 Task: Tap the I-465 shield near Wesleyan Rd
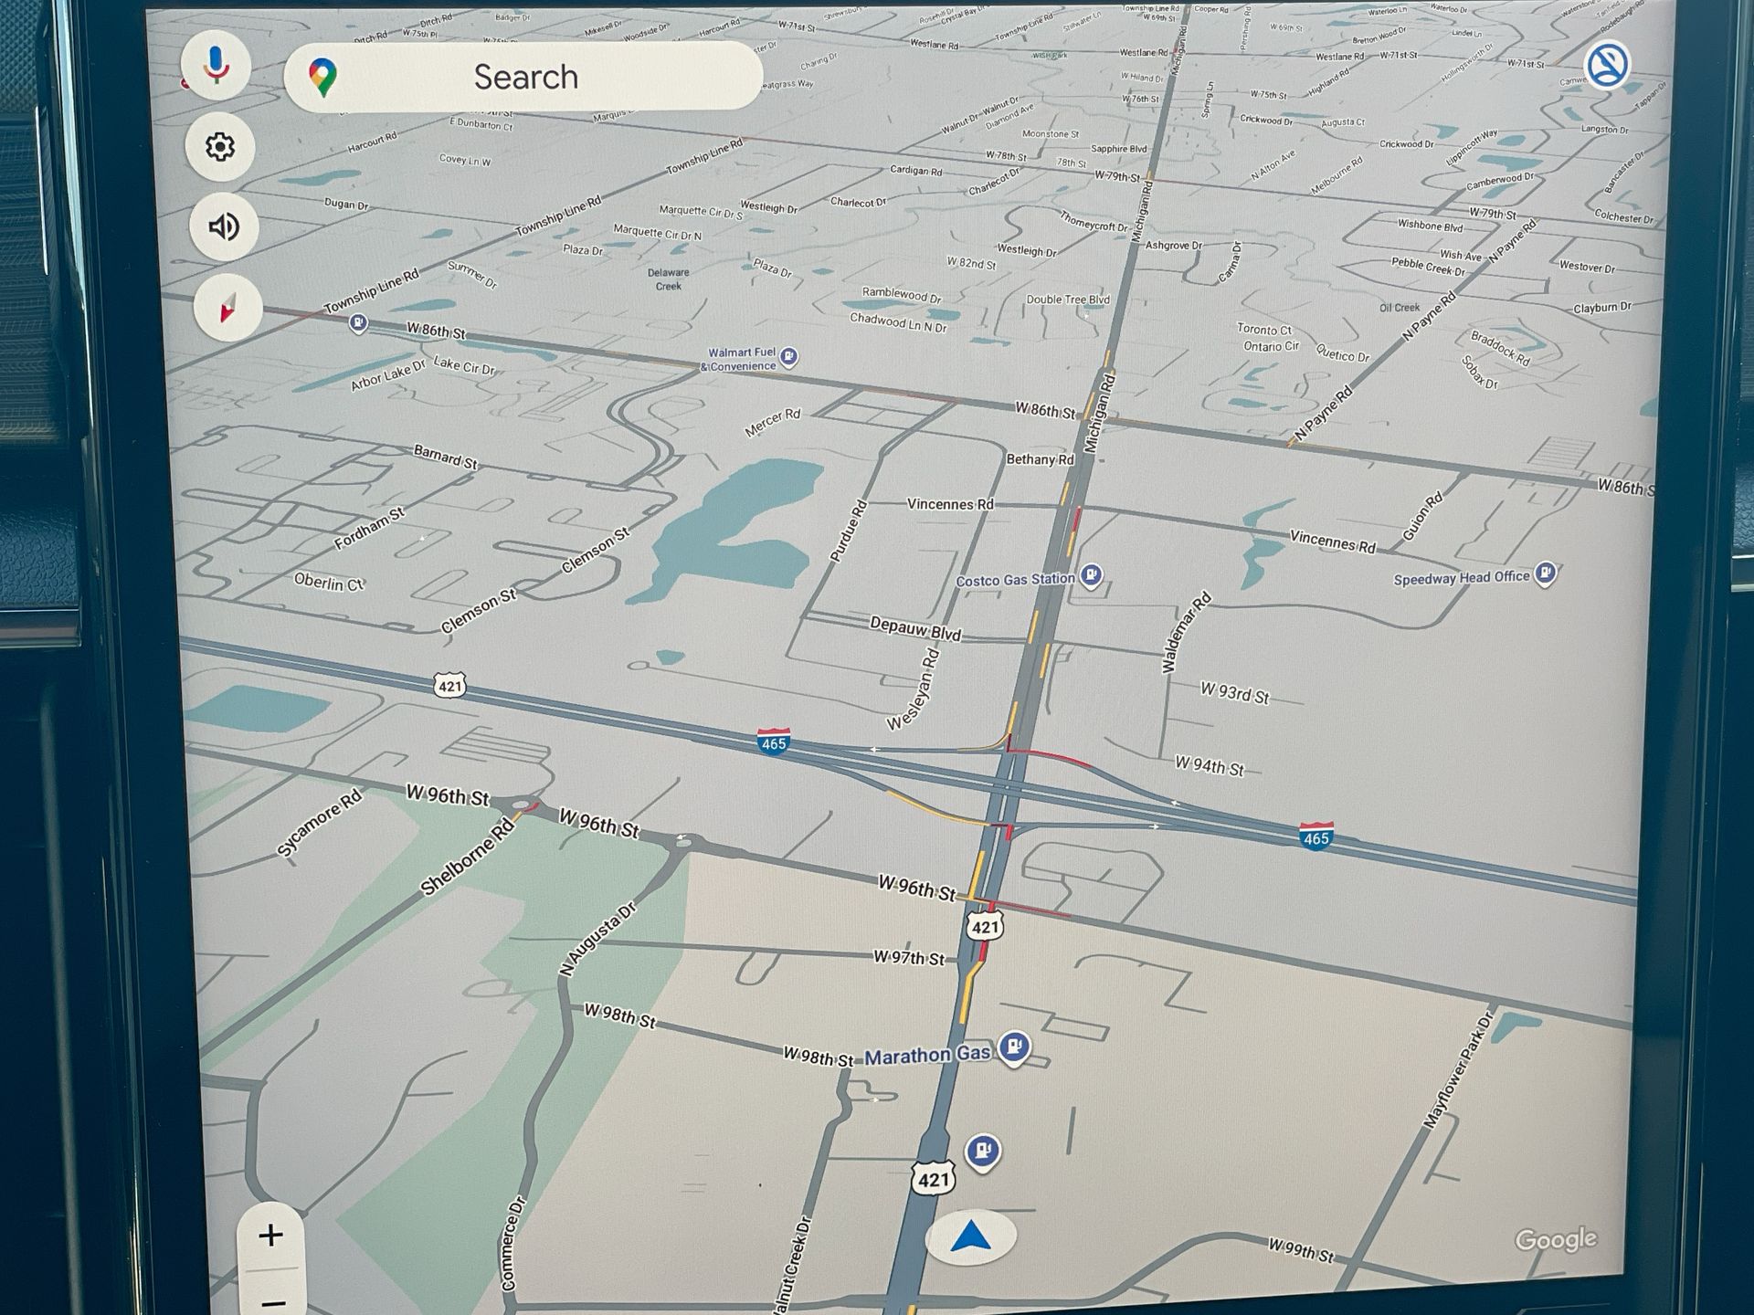773,742
